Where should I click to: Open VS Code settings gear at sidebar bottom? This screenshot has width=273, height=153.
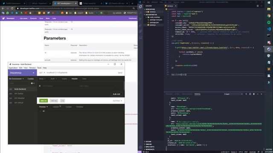[140, 147]
